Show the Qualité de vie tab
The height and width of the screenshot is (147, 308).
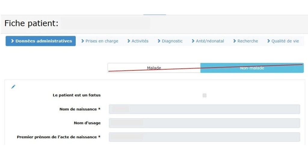(285, 41)
